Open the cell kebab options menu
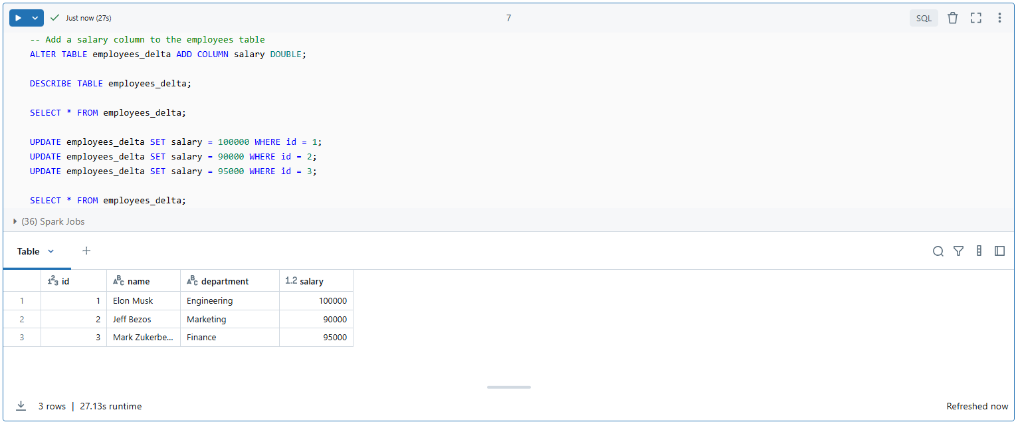This screenshot has width=1016, height=424. pyautogui.click(x=999, y=17)
